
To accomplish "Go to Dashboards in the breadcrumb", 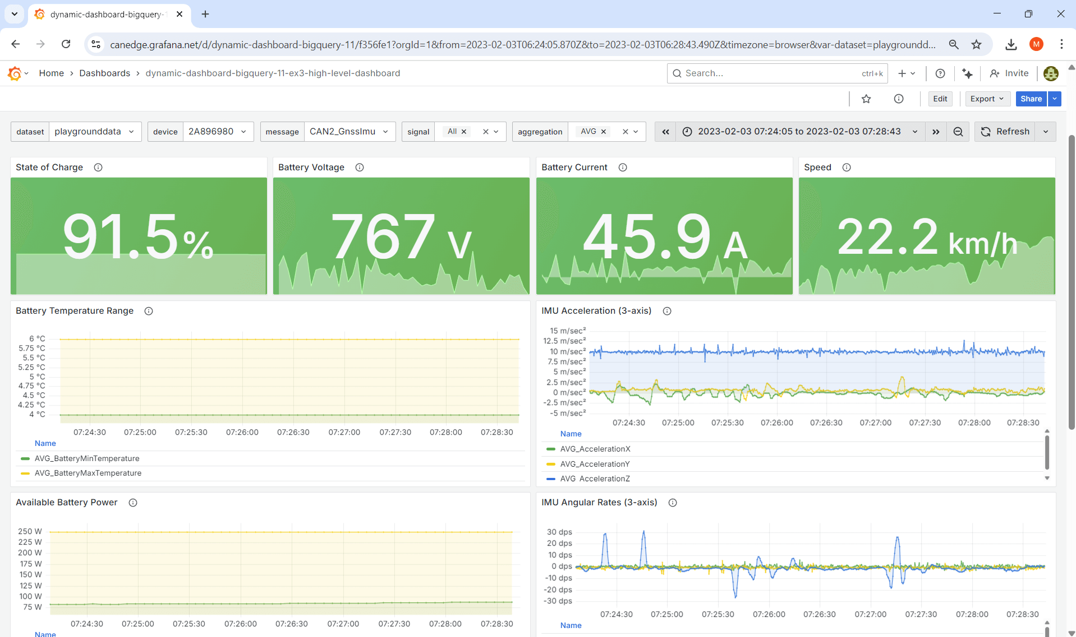I will (x=104, y=73).
